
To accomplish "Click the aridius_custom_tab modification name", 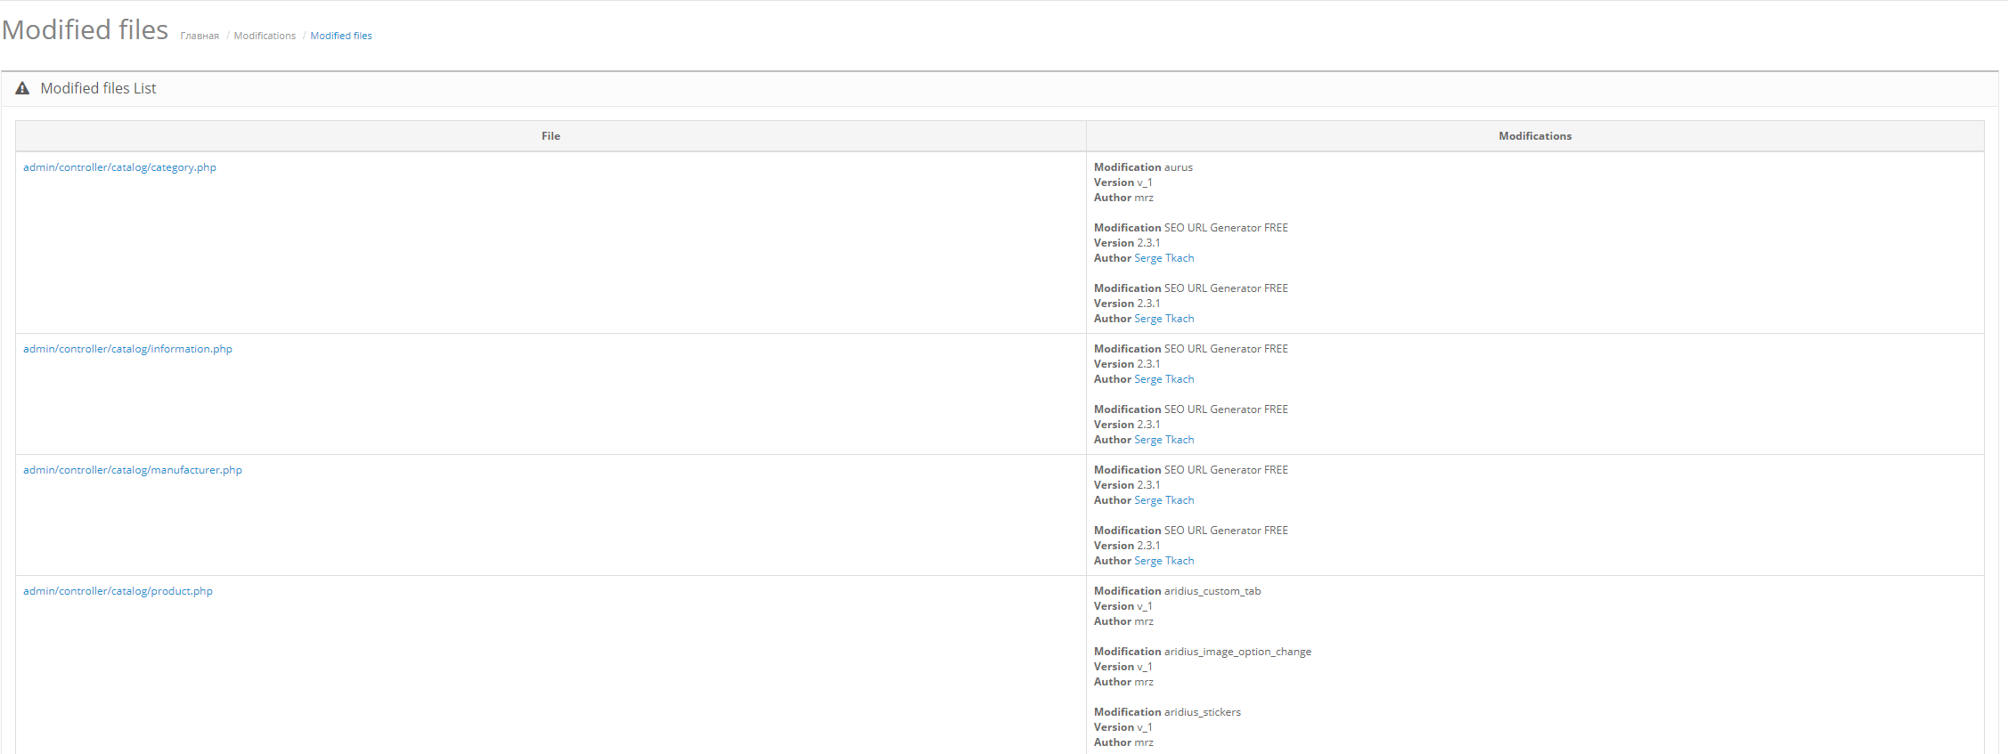I will (x=1212, y=591).
